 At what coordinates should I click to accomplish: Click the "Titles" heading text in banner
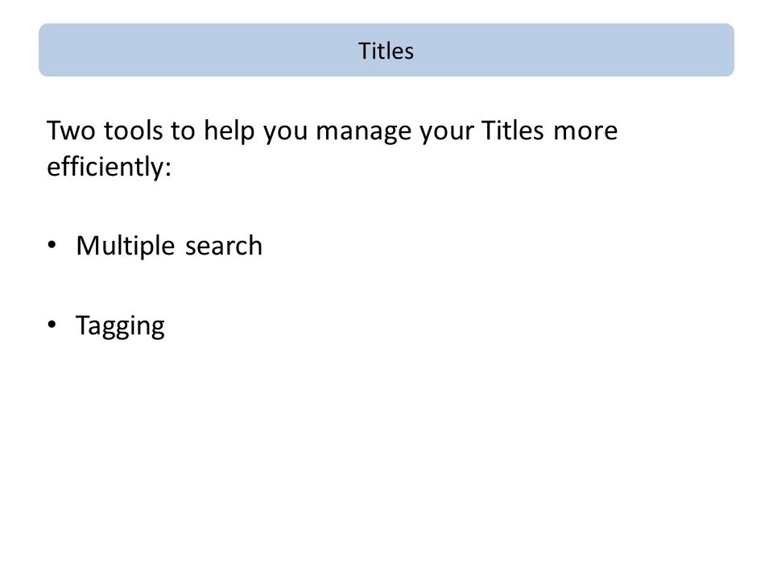[x=386, y=51]
